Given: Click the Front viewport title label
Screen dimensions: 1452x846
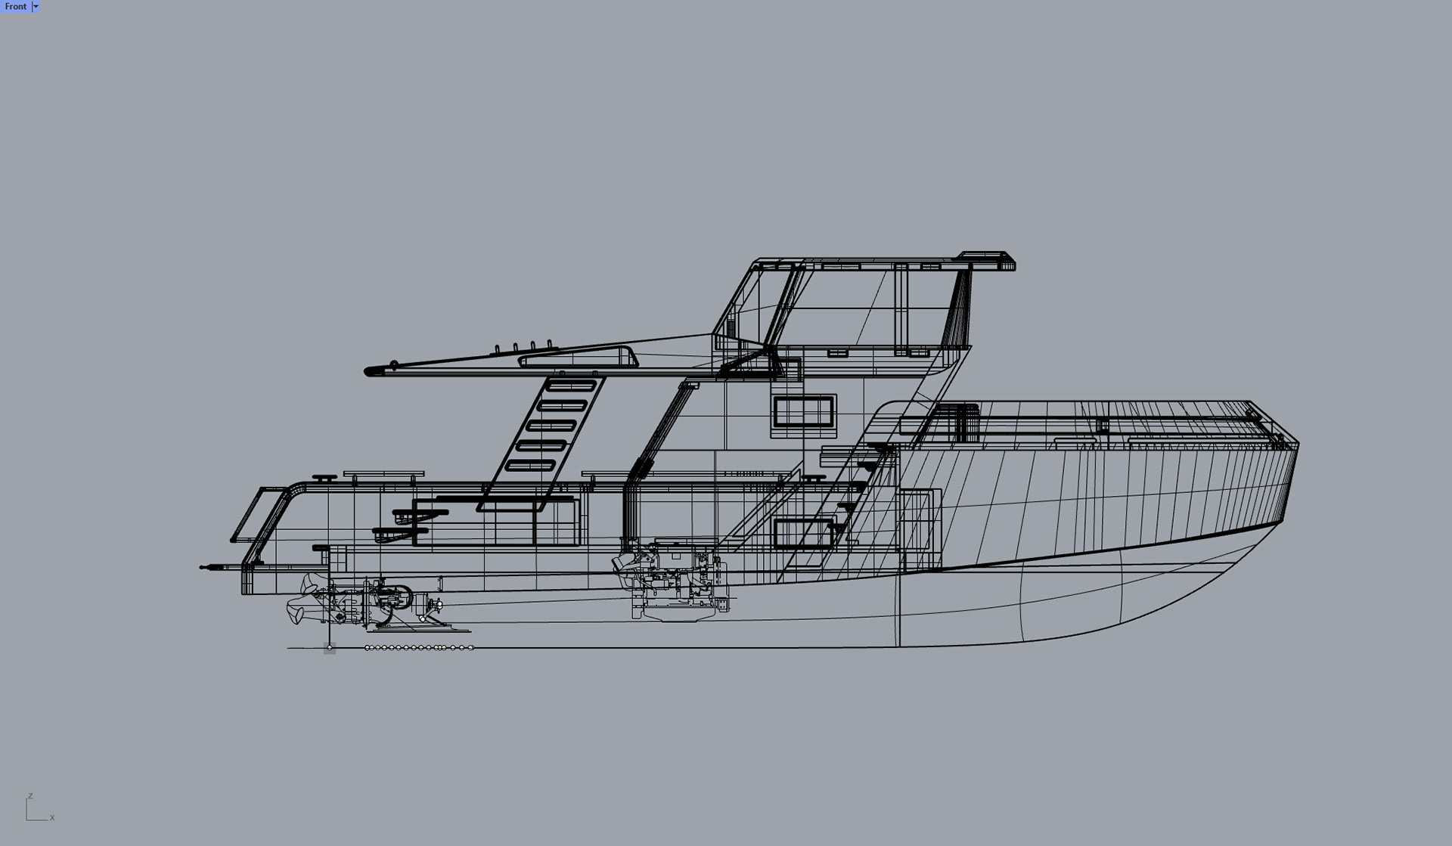Looking at the screenshot, I should pyautogui.click(x=15, y=6).
